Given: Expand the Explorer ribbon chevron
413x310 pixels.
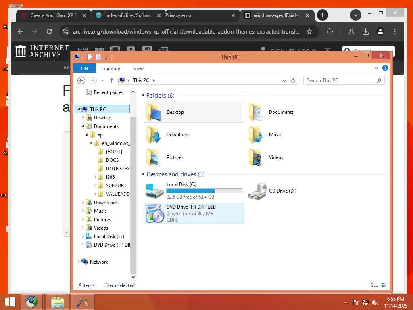Looking at the screenshot, I should coord(376,68).
